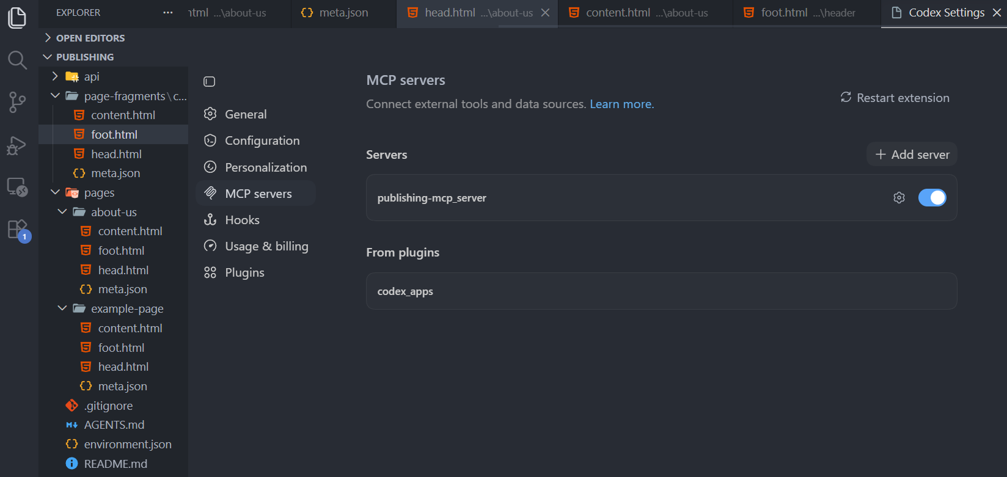Open the Source Control view

tap(17, 102)
